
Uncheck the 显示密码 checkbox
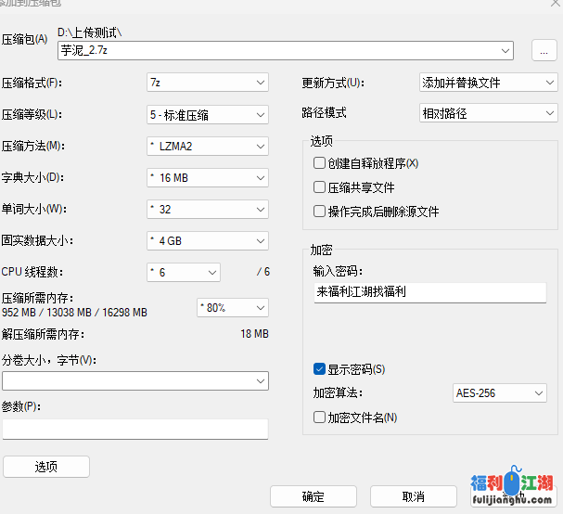pos(320,369)
